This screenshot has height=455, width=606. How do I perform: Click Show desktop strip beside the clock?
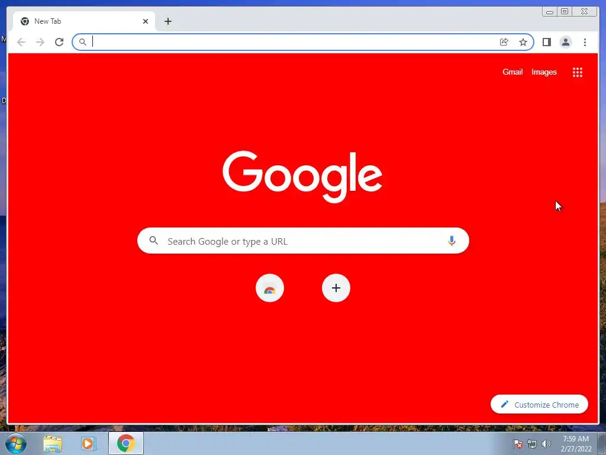tap(602, 444)
